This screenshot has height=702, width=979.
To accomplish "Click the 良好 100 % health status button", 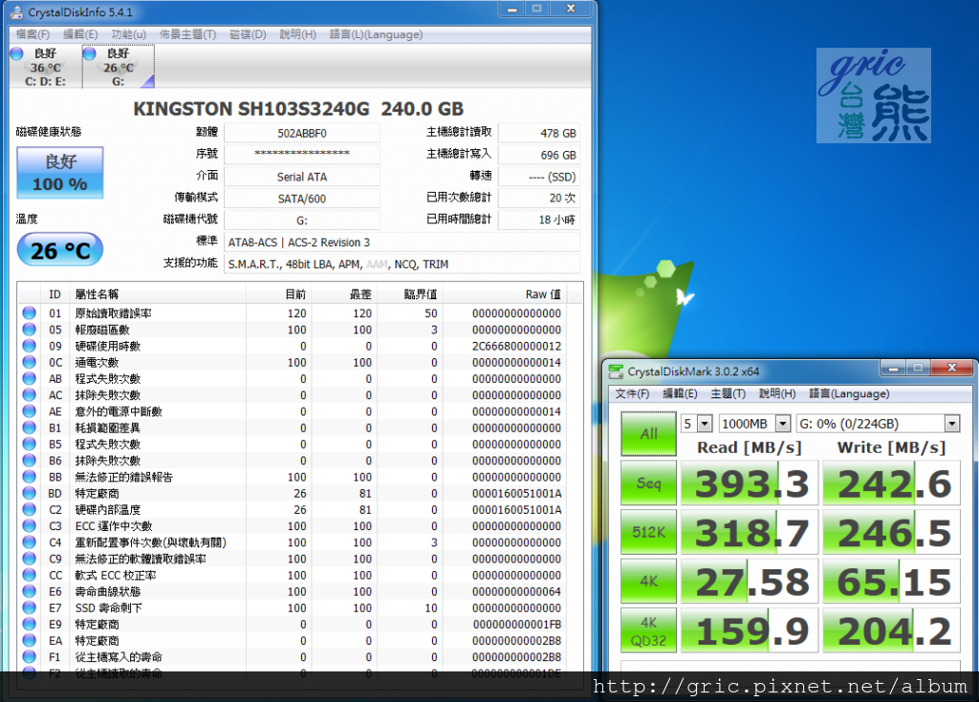I will [60, 173].
